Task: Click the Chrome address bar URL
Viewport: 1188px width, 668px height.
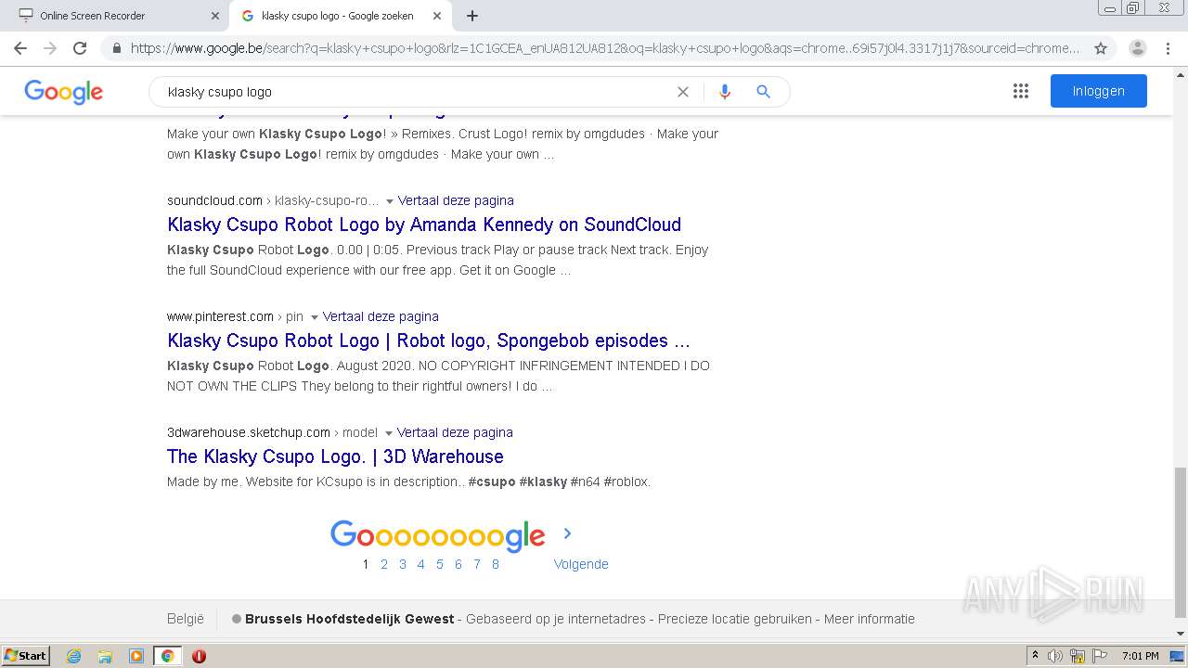Action: tap(605, 48)
